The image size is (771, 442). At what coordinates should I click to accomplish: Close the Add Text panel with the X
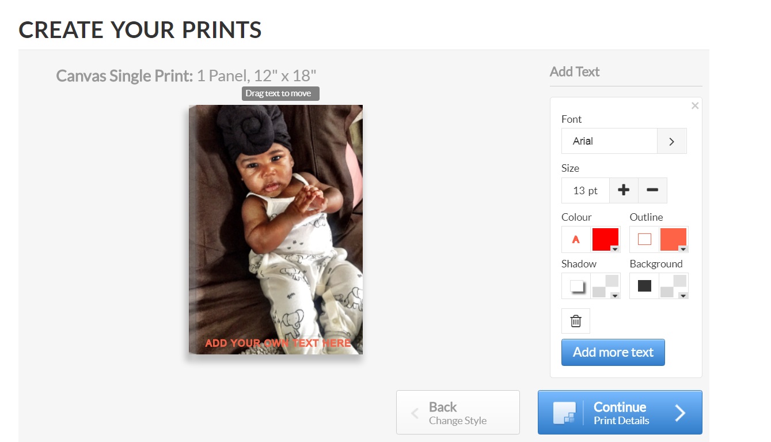pos(695,105)
